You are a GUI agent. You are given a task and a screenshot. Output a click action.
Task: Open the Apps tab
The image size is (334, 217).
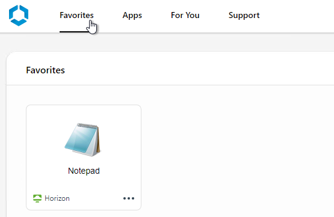pyautogui.click(x=132, y=15)
